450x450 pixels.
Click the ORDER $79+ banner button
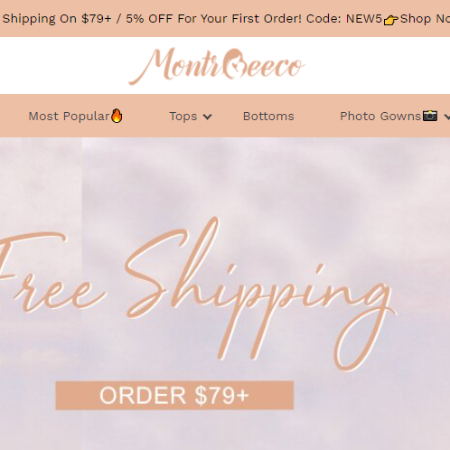click(174, 395)
